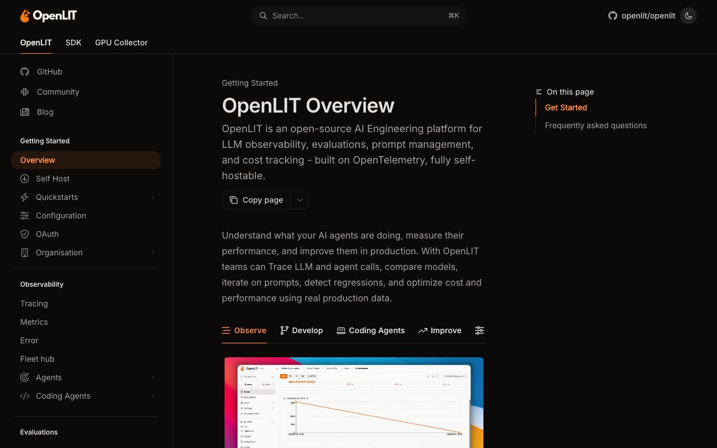Open the Blog link in sidebar
The image size is (717, 448).
pyautogui.click(x=45, y=112)
